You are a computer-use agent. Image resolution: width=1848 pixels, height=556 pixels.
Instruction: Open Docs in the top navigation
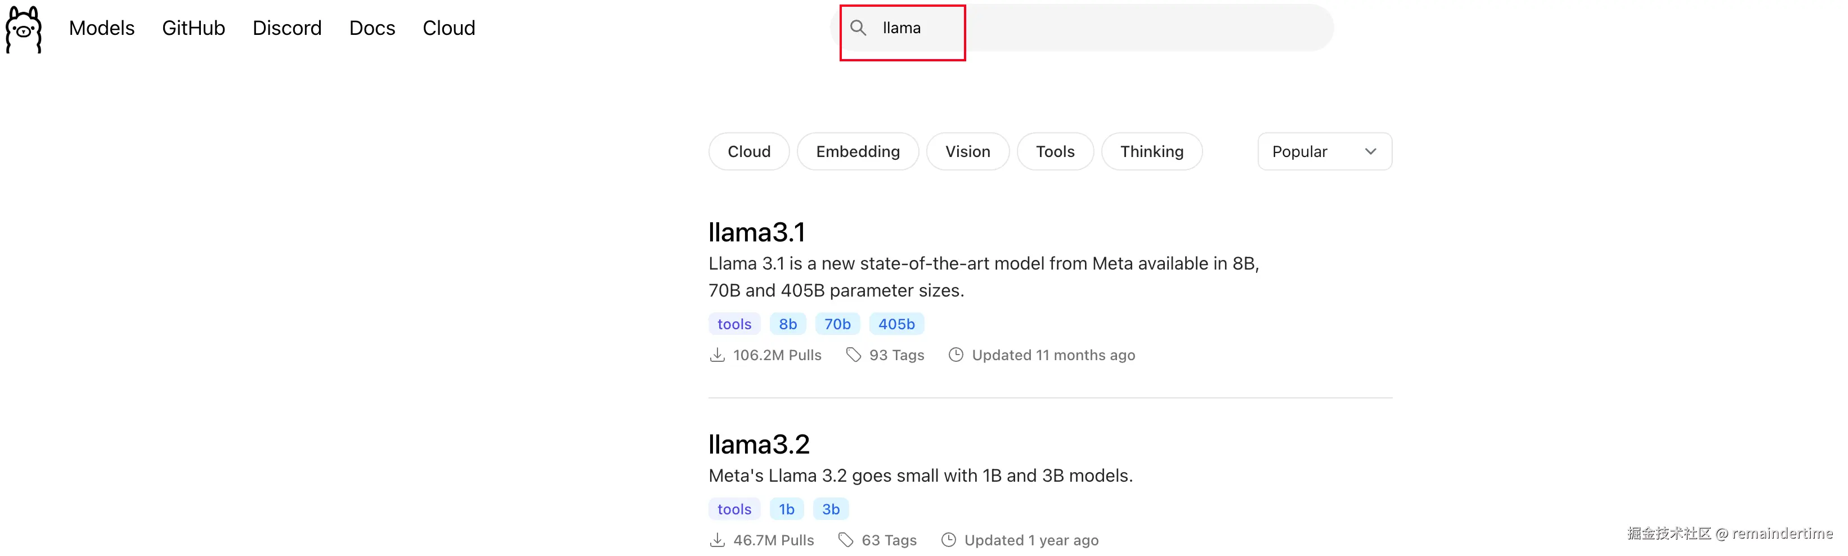371,28
